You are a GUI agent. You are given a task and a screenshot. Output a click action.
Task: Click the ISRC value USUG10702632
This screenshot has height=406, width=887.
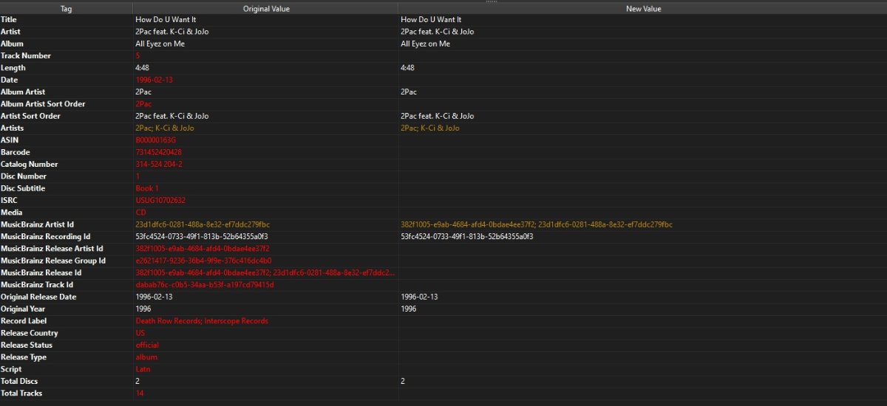point(160,200)
